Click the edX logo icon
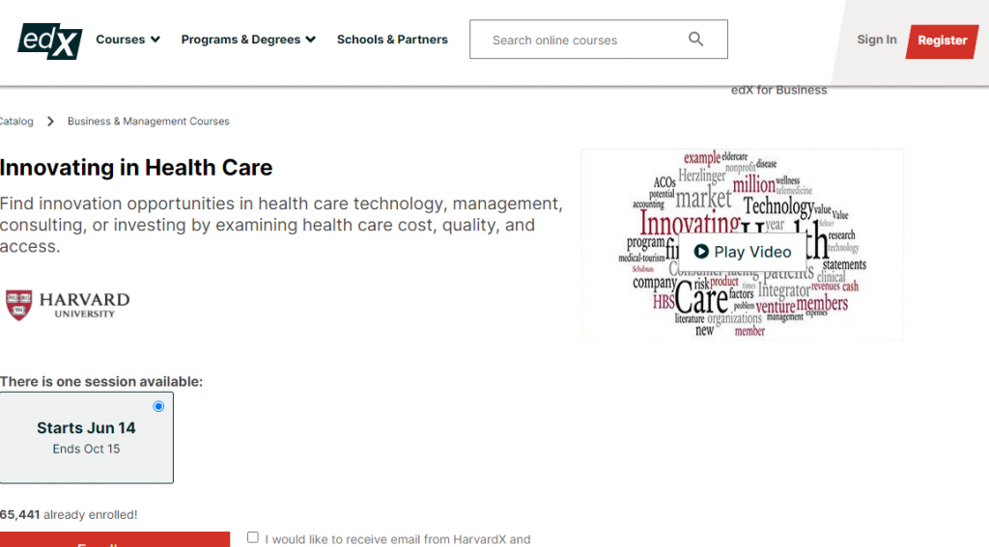Screen dimensions: 989x547 49,40
